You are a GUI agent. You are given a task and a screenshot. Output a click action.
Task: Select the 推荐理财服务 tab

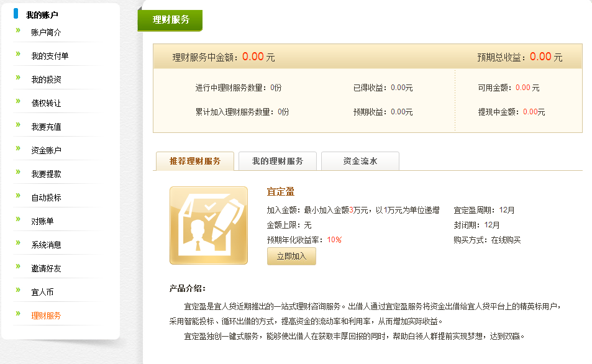coord(194,161)
